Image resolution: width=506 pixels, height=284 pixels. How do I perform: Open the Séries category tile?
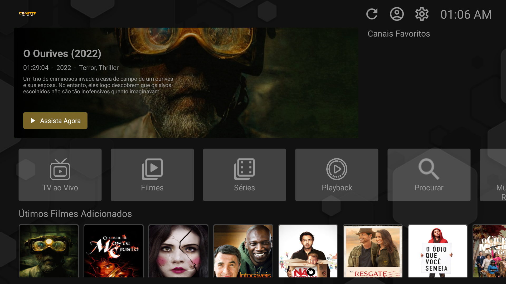click(x=245, y=175)
